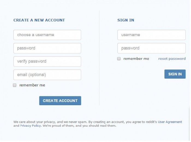Click the 'remember me' label in the Sign In form

click(136, 59)
